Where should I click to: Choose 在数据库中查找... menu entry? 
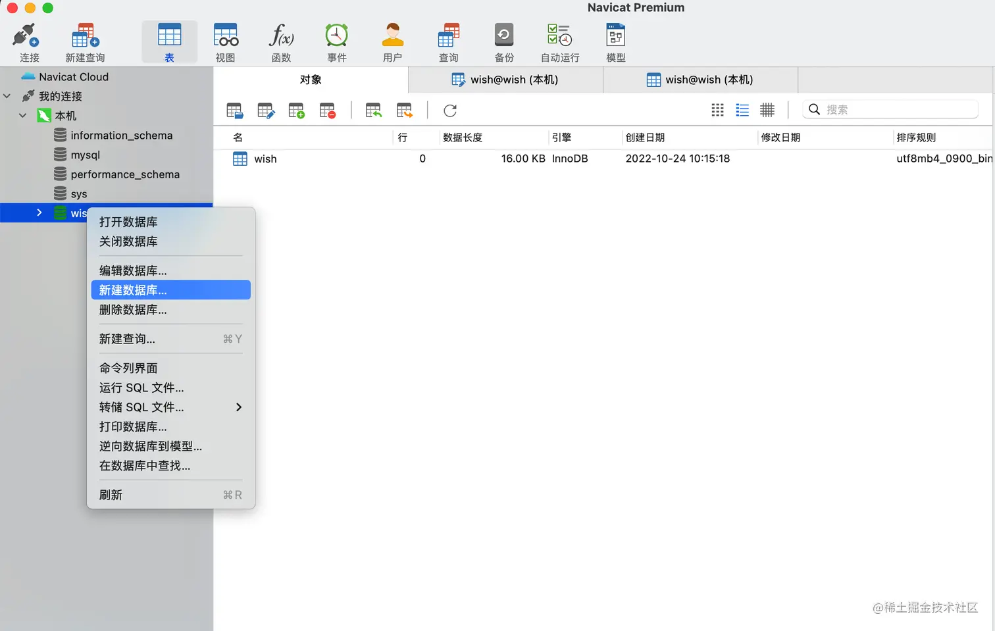[171, 465]
